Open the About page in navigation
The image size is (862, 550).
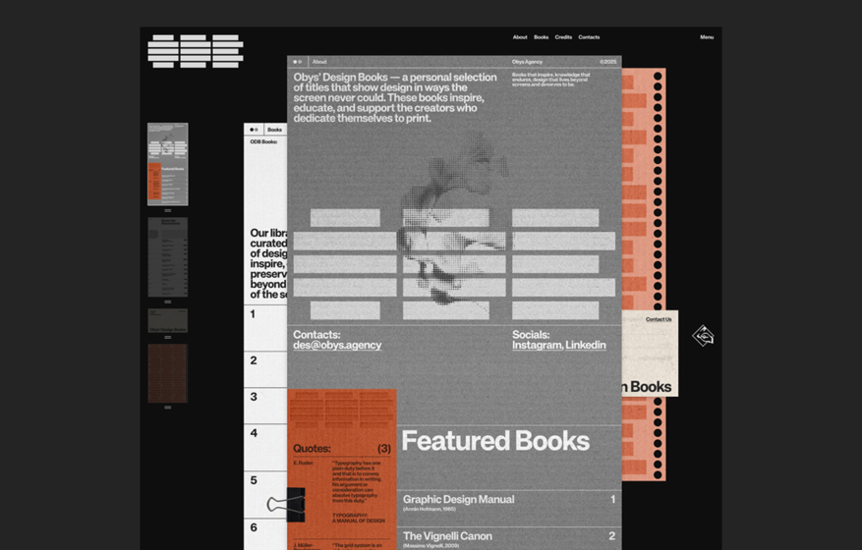(520, 37)
